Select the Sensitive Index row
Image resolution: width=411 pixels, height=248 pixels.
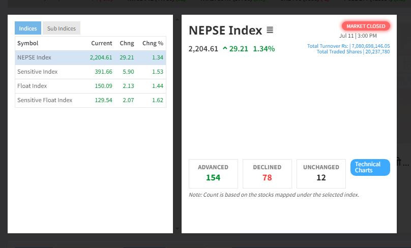(91, 72)
